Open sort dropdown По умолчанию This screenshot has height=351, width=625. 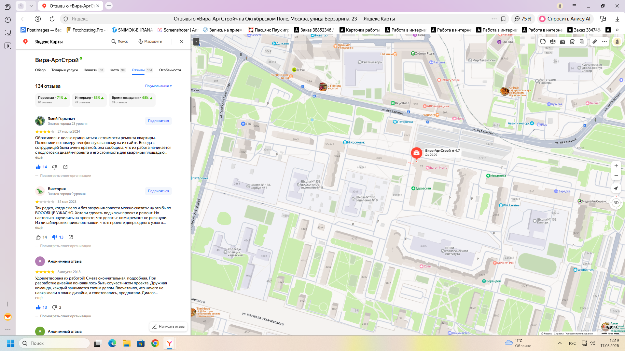[159, 86]
